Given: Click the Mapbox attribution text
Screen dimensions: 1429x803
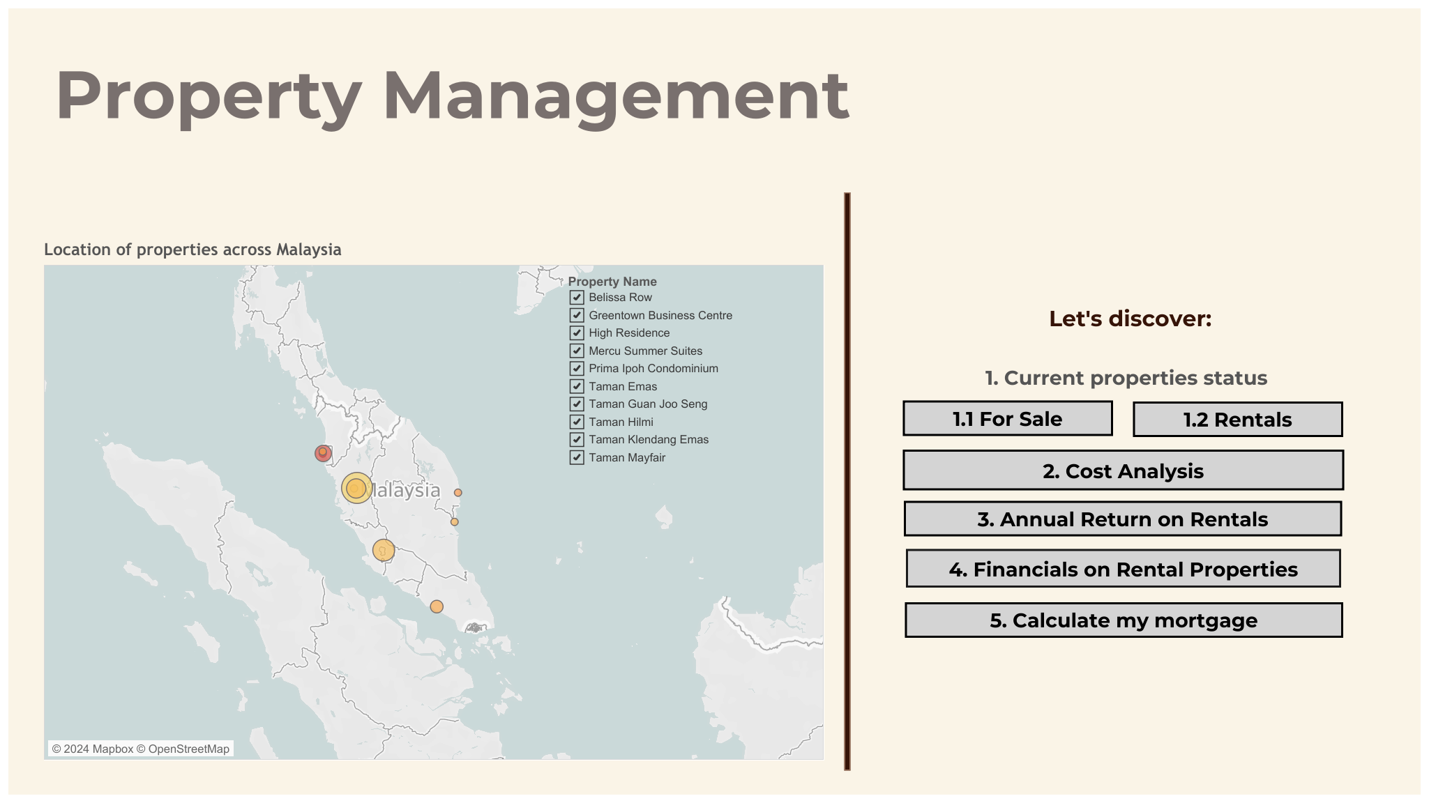Looking at the screenshot, I should tap(93, 749).
